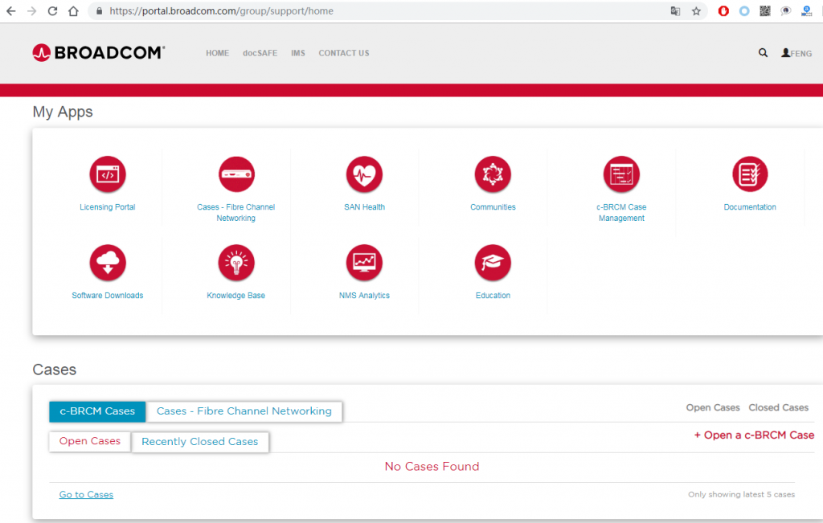Open Software Downloads cloud icon
Viewport: 823px width, 523px height.
(x=108, y=262)
